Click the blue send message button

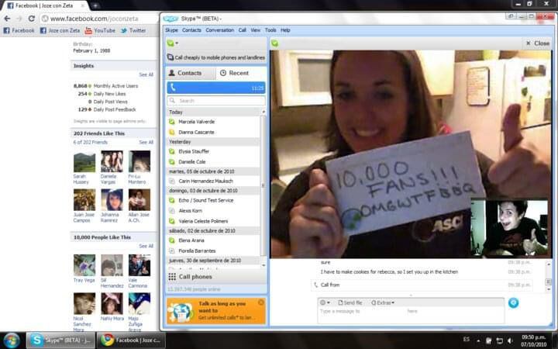pos(513,302)
